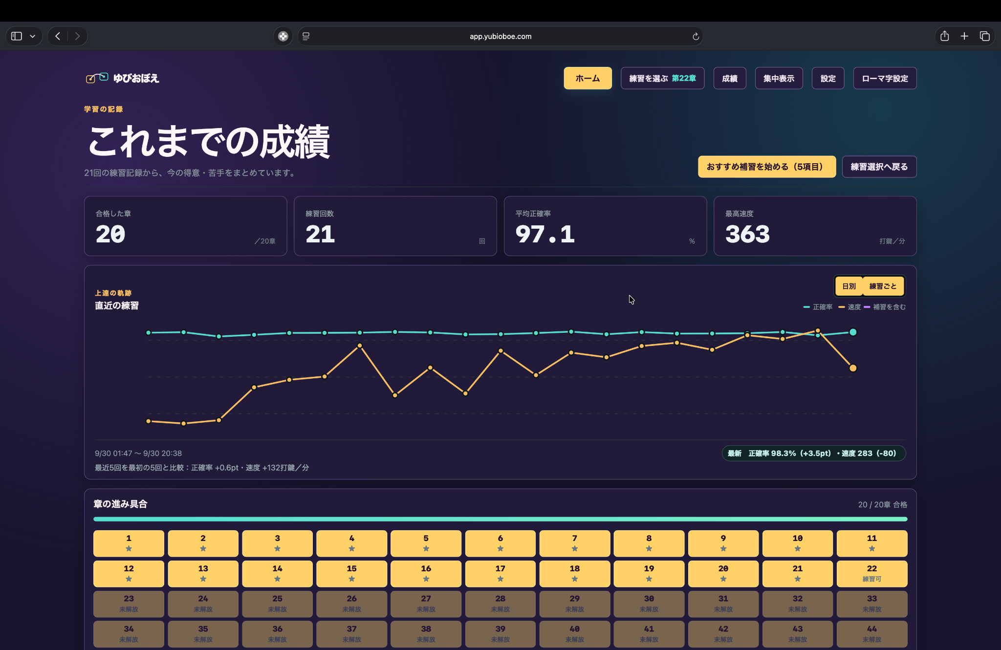Screen dimensions: 1001x650
Task: Select chapter 1 tile
Action: coord(129,543)
